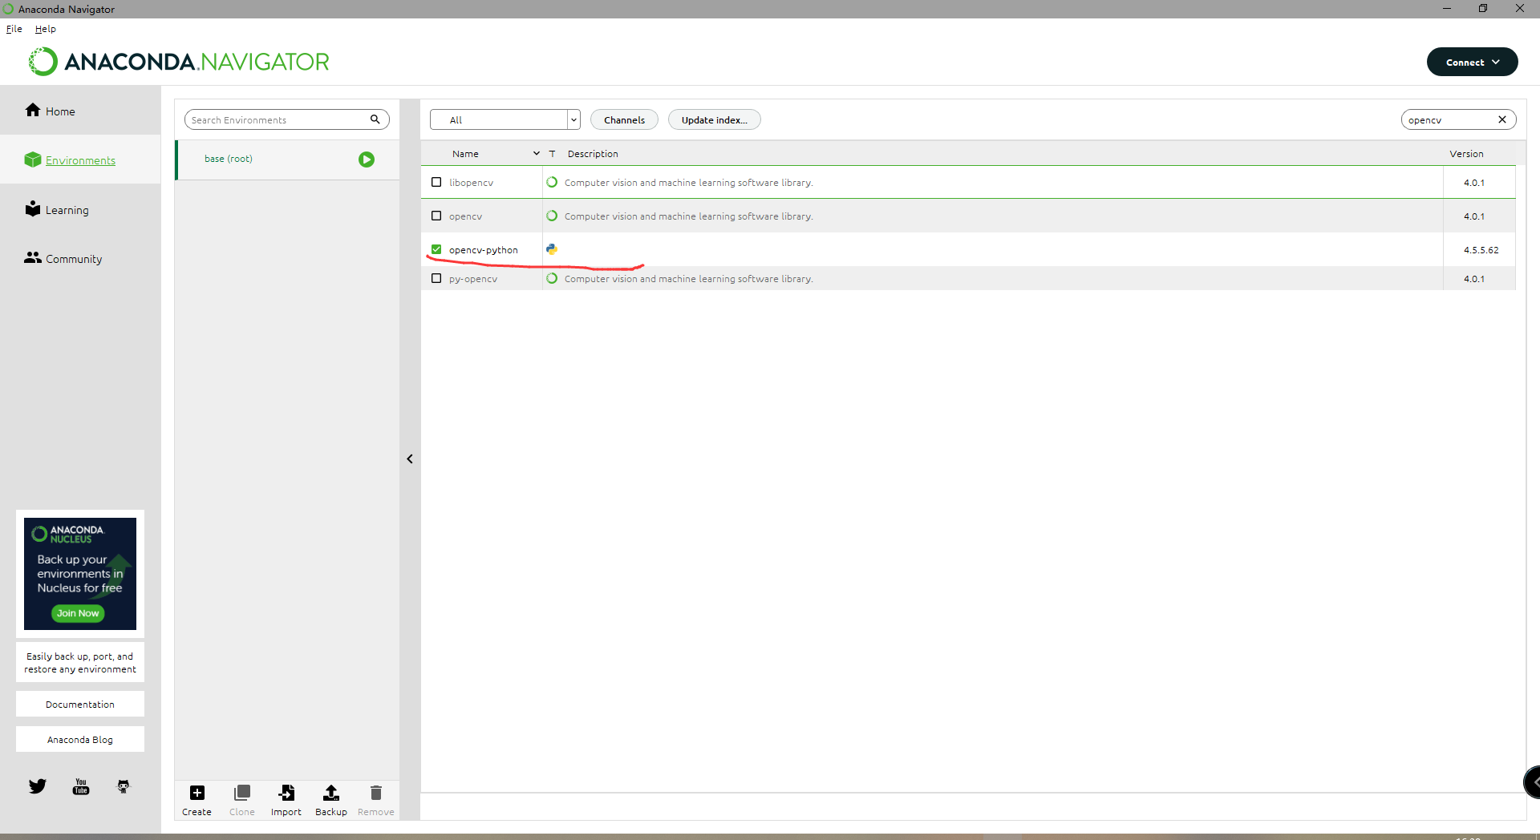Run base (root) environment play button

click(367, 160)
